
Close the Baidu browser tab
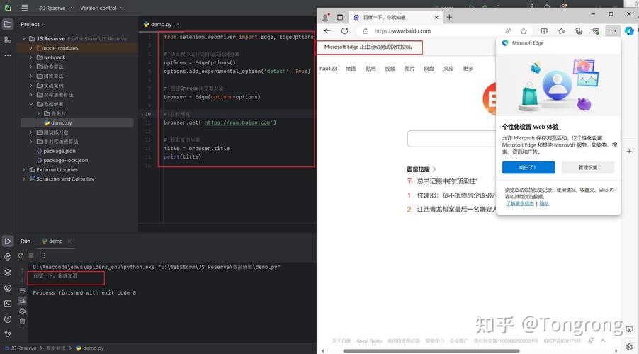[436, 17]
